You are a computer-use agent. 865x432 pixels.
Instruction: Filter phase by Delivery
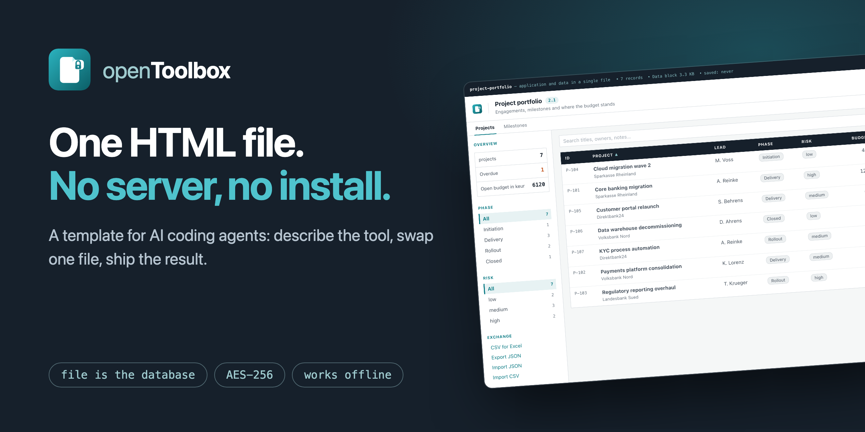pyautogui.click(x=517, y=238)
